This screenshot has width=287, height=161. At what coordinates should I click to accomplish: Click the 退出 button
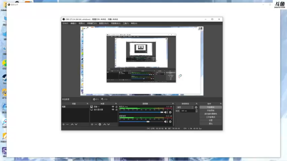[x=211, y=124]
